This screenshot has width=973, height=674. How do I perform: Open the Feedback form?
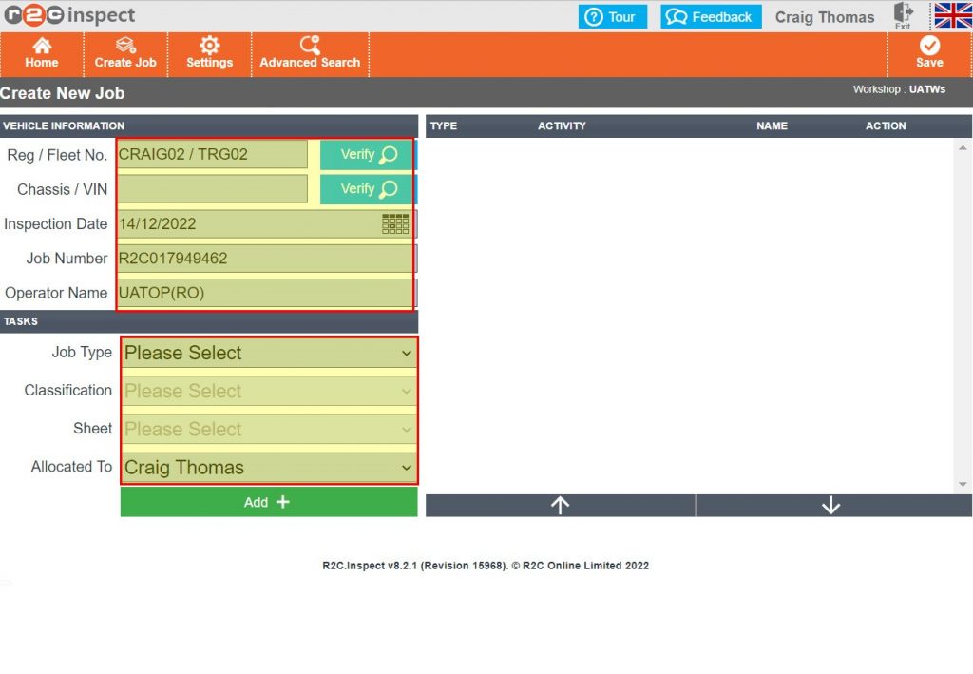click(712, 17)
